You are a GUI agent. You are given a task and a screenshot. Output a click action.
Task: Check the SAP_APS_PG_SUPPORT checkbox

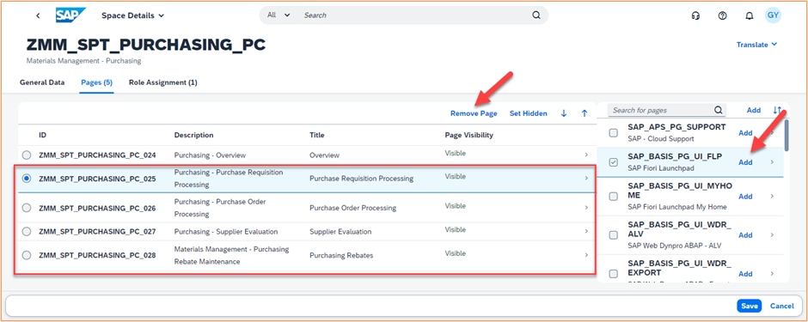613,133
